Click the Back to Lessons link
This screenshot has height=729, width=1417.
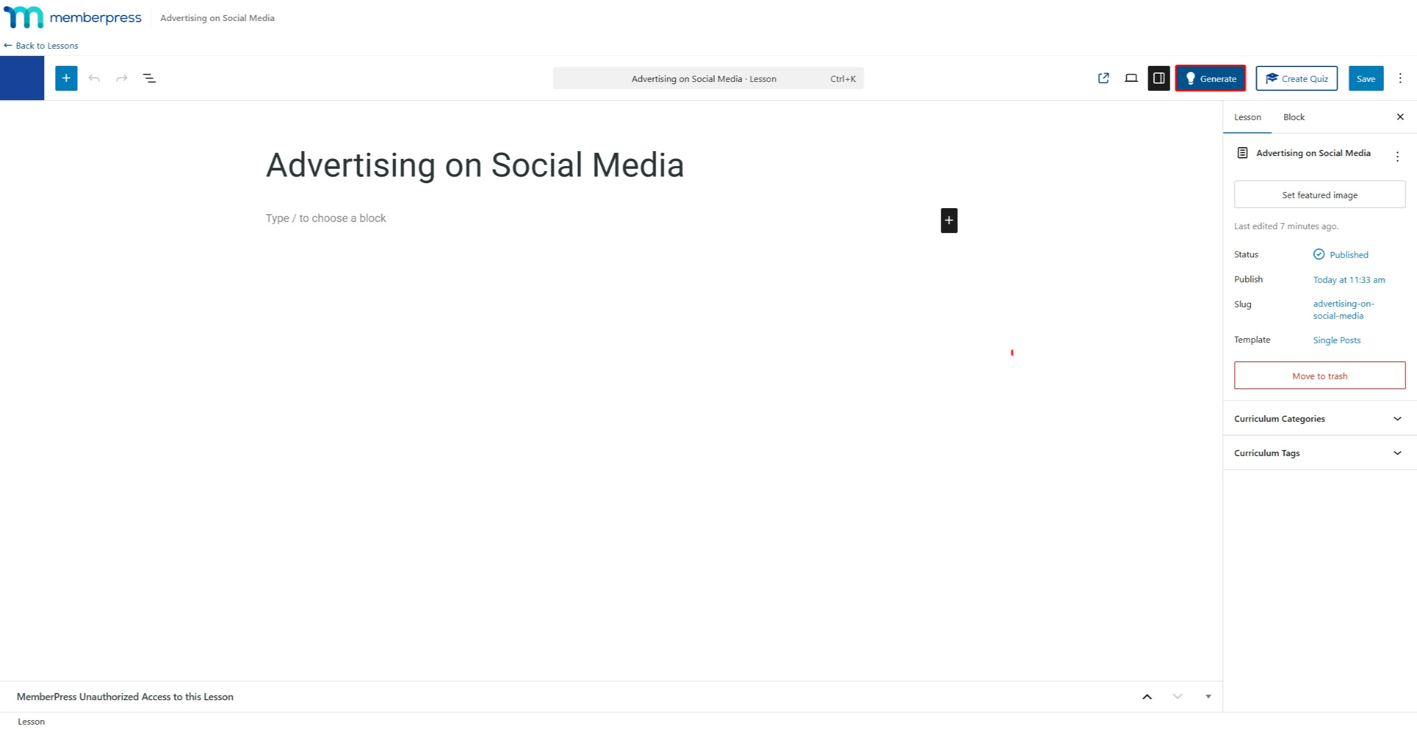point(41,45)
